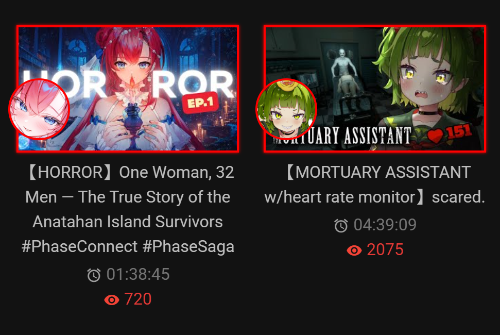
Task: Click the MORTUARY ASSISTANT text overlay on thumbnail
Action: click(342, 135)
